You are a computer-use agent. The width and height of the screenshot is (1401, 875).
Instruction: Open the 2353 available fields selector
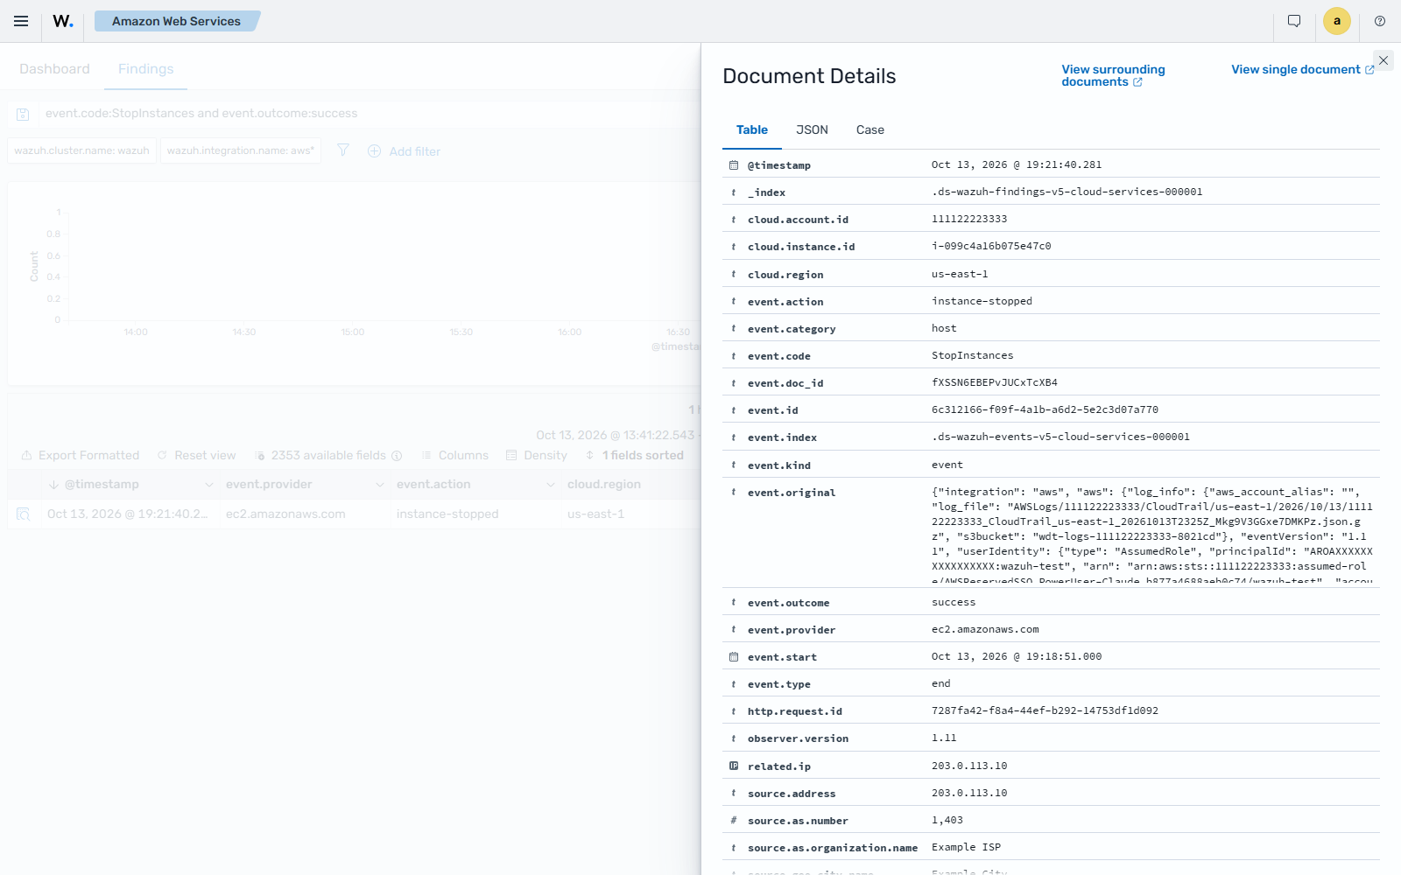point(327,455)
